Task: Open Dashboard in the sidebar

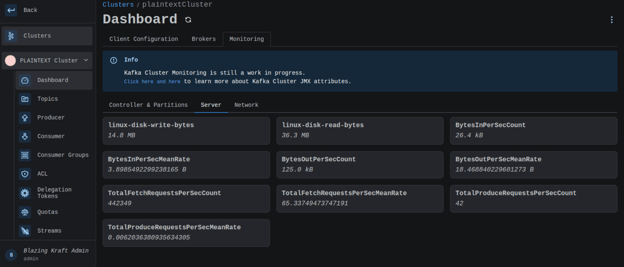Action: point(54,80)
